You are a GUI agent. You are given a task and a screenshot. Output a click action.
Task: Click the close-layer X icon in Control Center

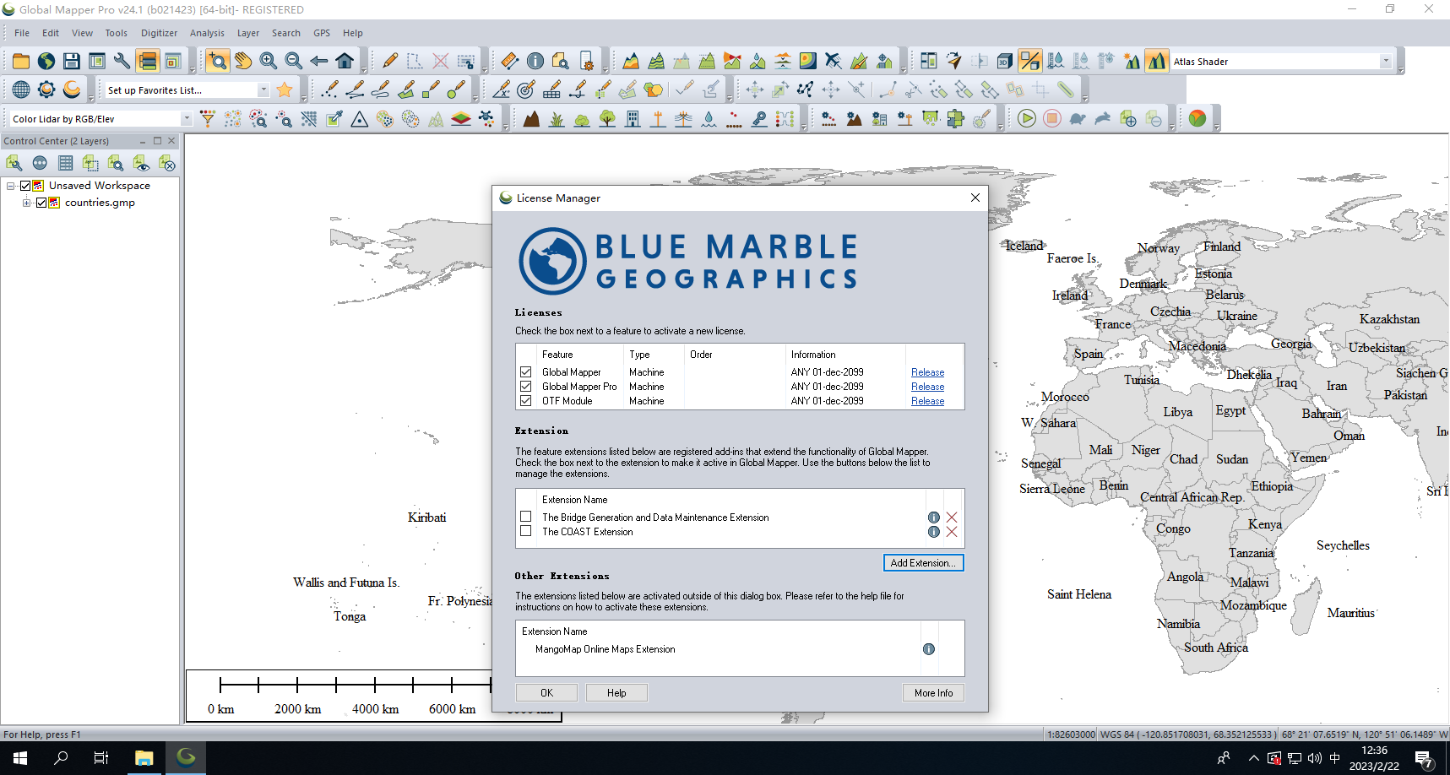[166, 163]
